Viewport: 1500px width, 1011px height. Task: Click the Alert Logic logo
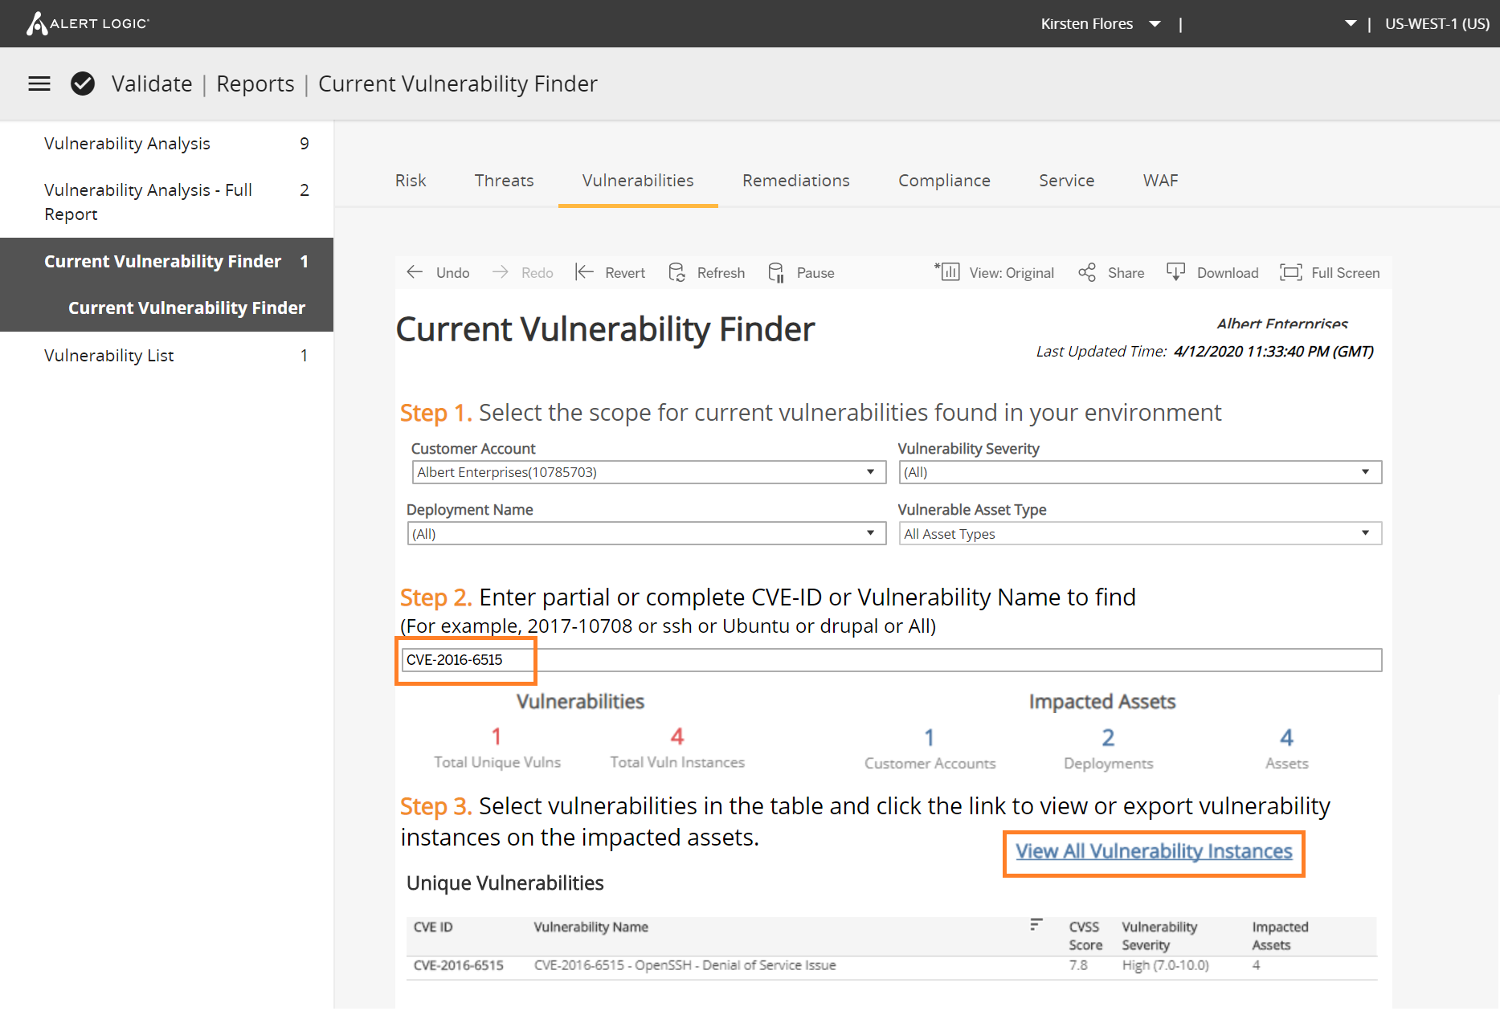87,23
